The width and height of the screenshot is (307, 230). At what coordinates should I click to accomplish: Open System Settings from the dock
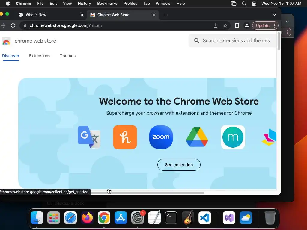point(138,218)
